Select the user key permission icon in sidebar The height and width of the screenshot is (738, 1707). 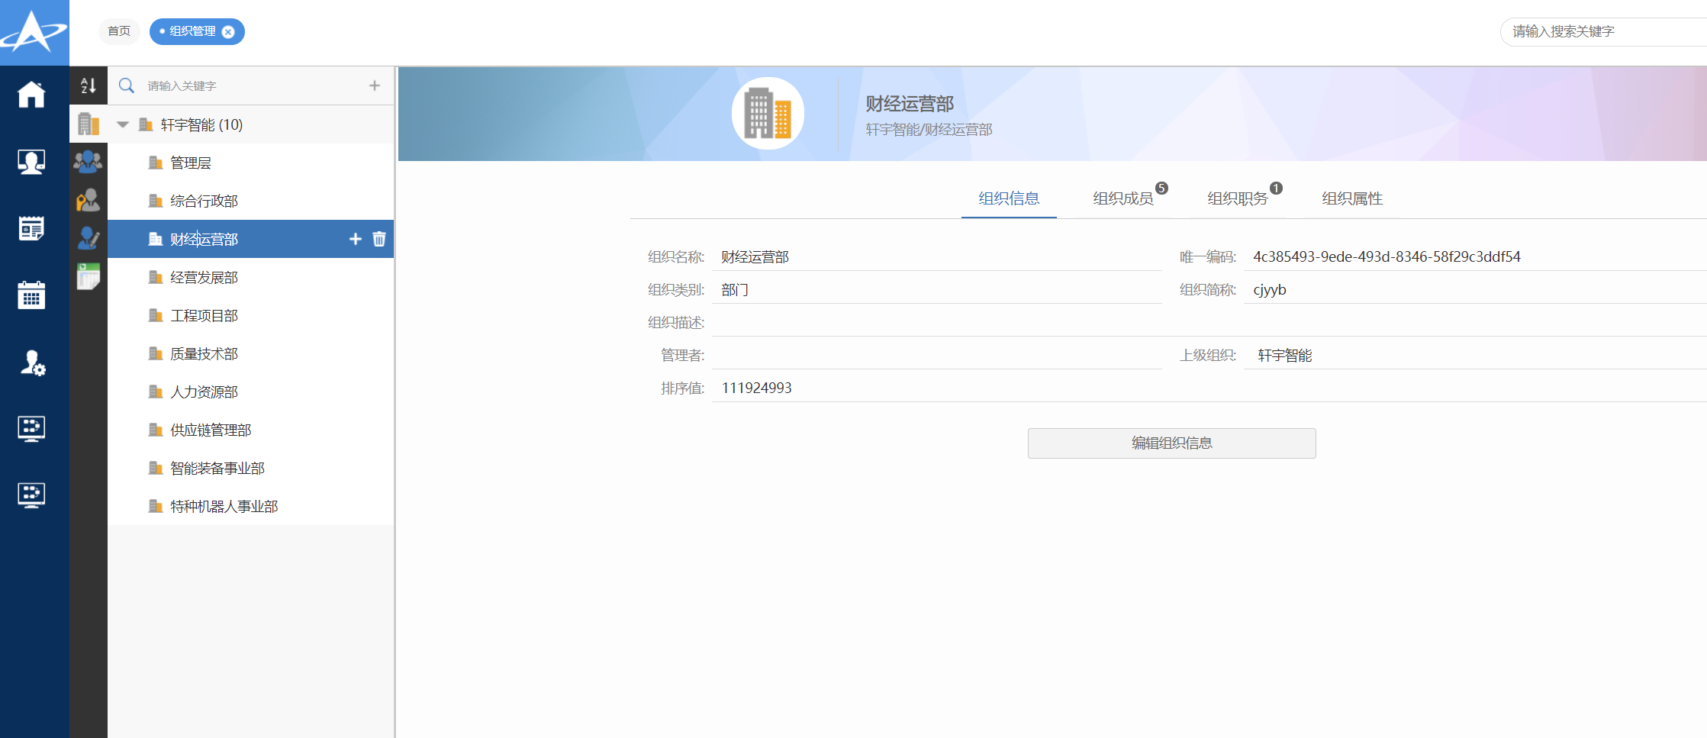coord(89,200)
